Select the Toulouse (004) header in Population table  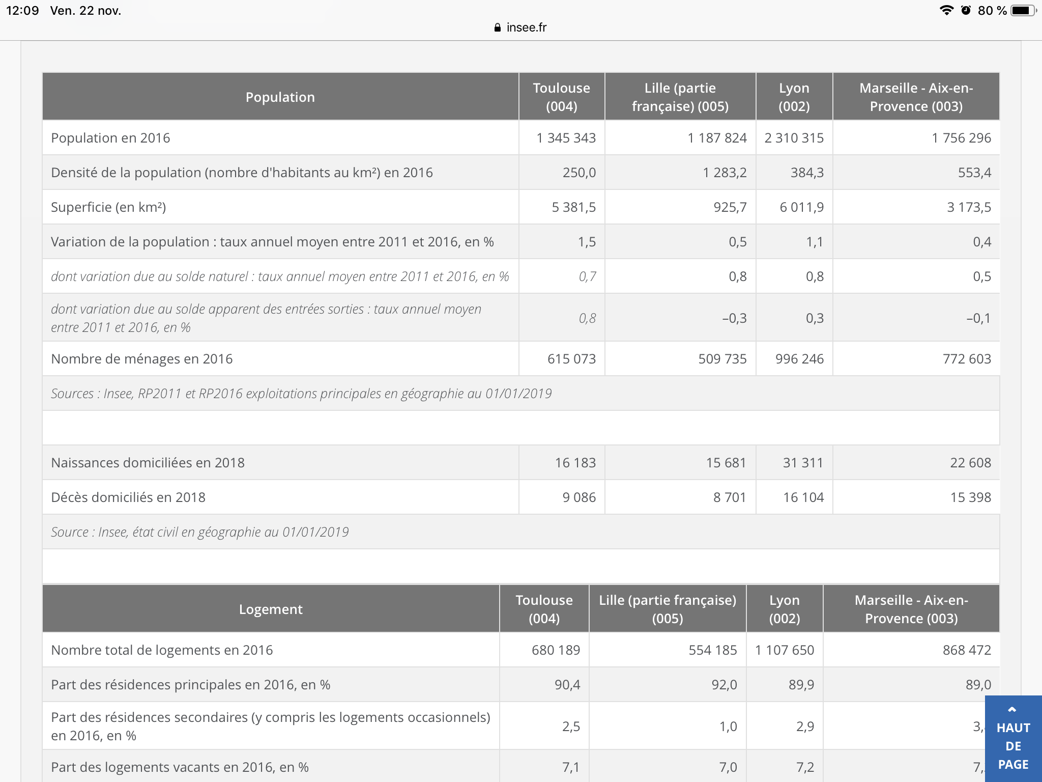point(561,97)
